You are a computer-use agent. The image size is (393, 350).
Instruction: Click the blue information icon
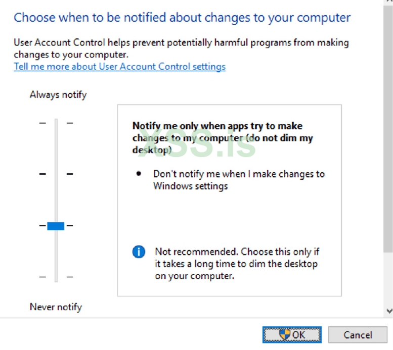point(139,252)
